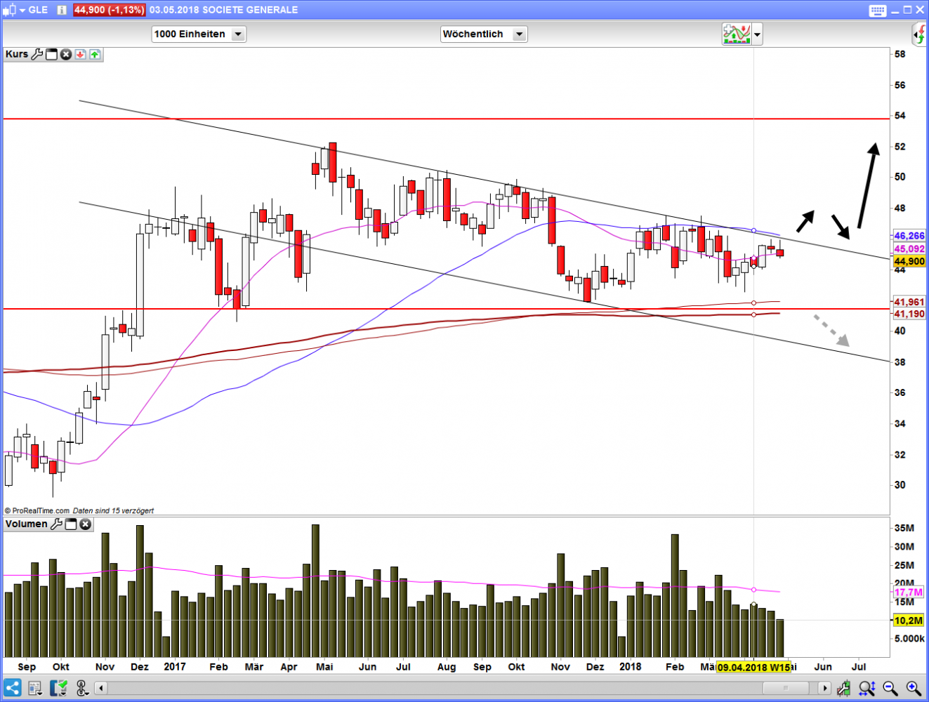Open the Wöchentlich timeframe dropdown
Viewport: 929px width, 702px height.
[x=519, y=34]
